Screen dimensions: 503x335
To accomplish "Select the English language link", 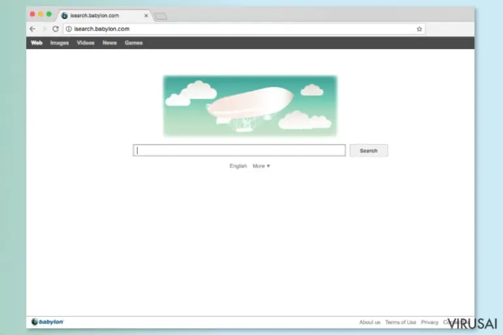I will [x=238, y=166].
